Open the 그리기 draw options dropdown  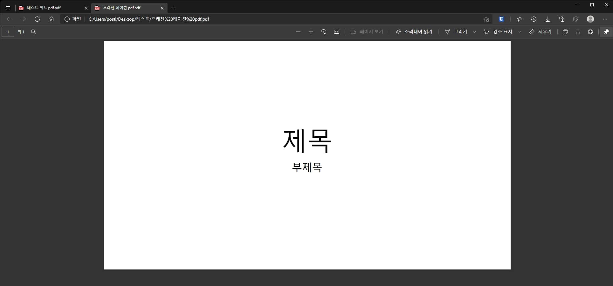pos(475,32)
